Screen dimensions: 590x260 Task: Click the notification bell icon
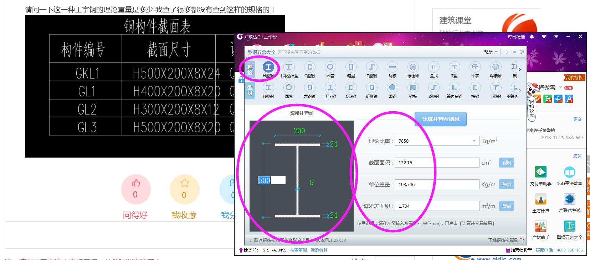pos(532,37)
